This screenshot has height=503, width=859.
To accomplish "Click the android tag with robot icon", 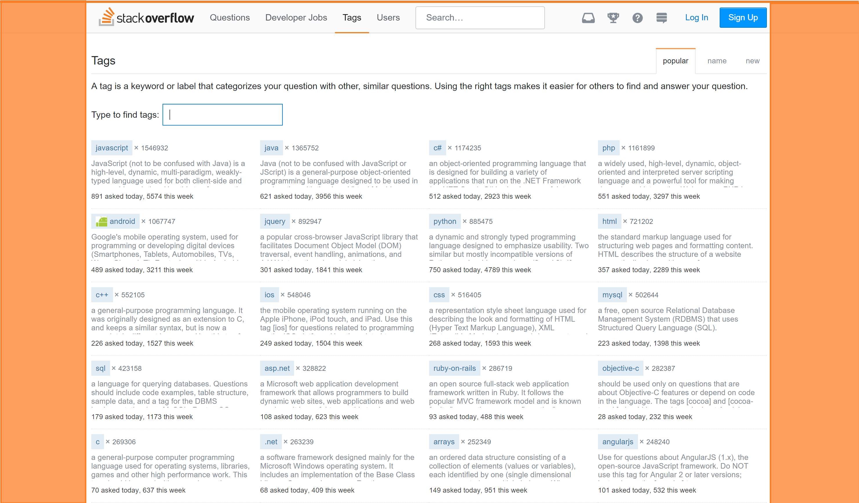I will (x=116, y=221).
